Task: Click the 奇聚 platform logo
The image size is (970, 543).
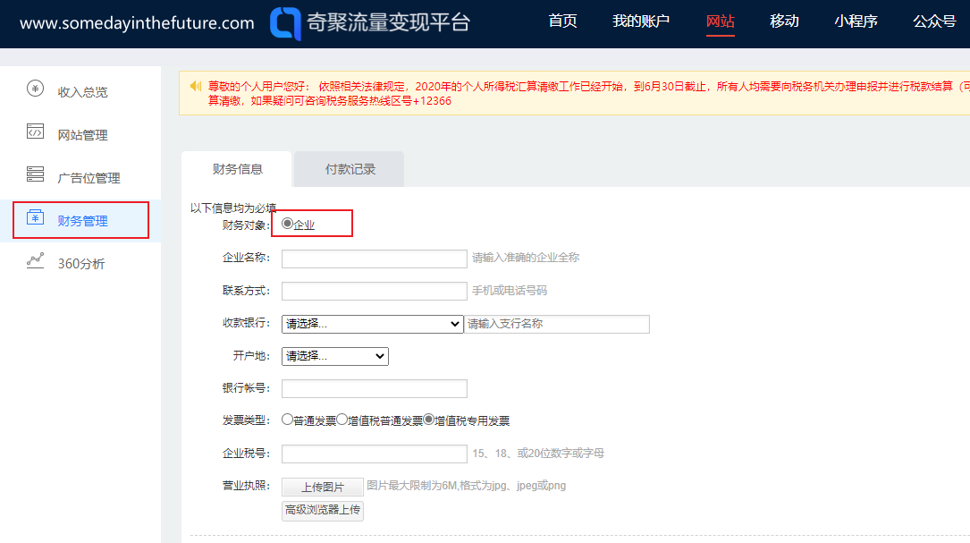Action: tap(283, 24)
